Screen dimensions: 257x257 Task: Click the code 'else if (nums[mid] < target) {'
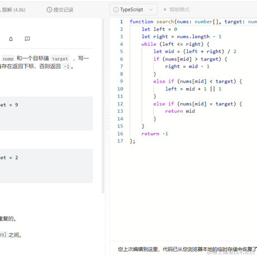[198, 82]
